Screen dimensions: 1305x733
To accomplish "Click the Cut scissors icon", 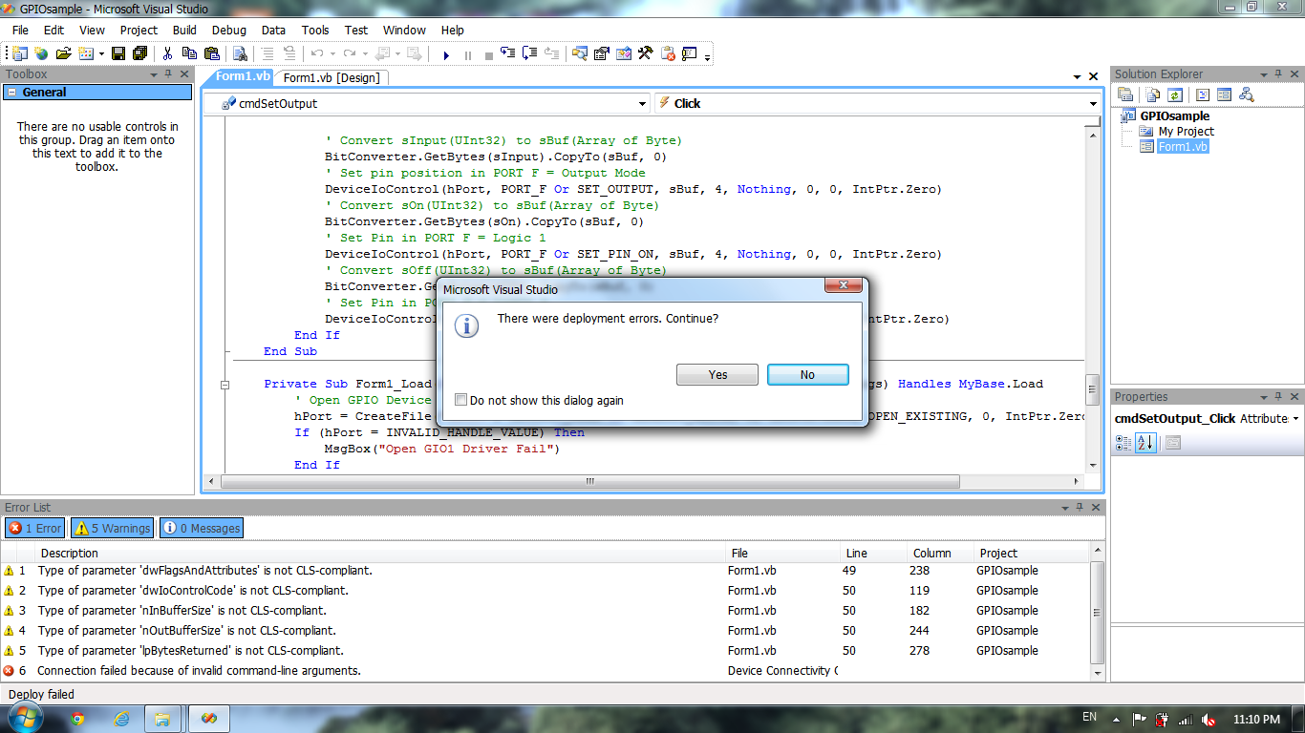I will coord(167,53).
